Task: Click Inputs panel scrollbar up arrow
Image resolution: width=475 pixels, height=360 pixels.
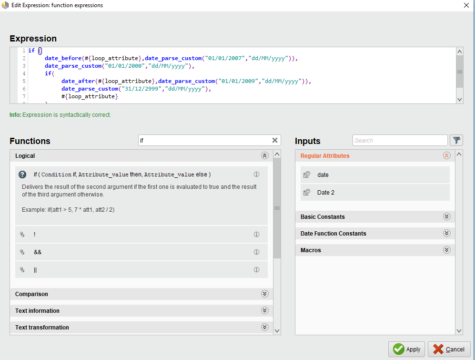Action: [x=459, y=154]
